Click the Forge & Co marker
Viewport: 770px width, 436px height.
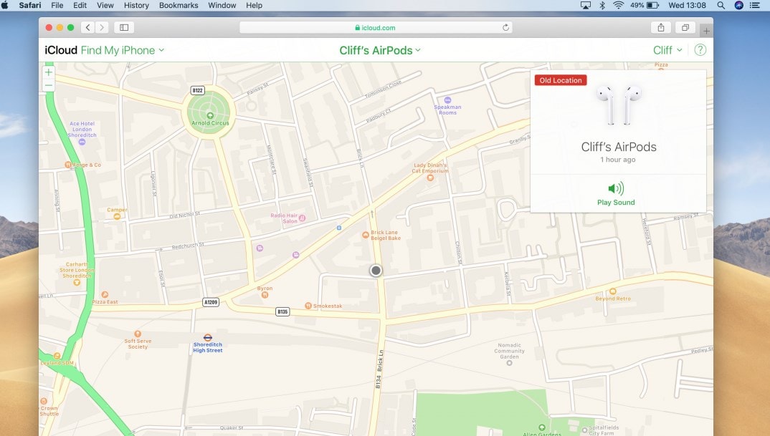68,165
